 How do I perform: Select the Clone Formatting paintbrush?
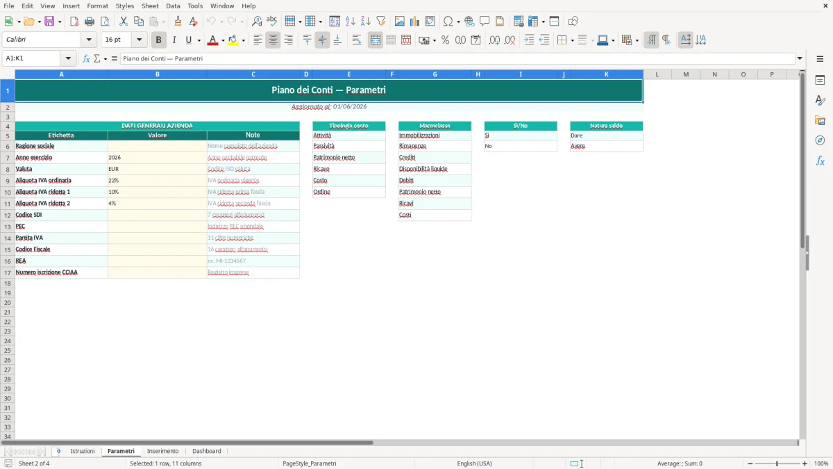[178, 22]
